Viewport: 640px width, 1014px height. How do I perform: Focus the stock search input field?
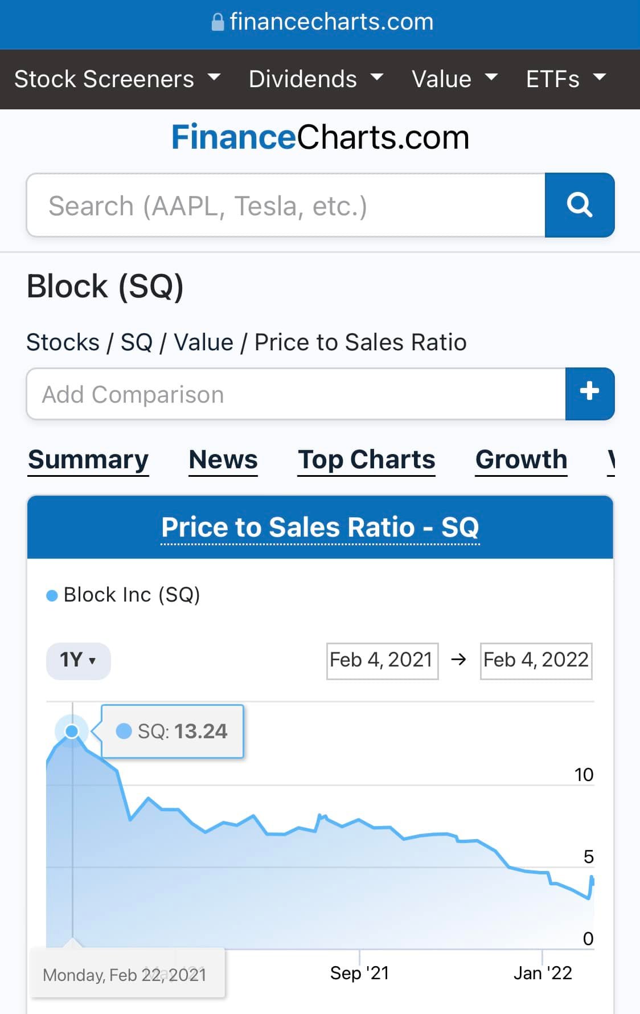[286, 205]
